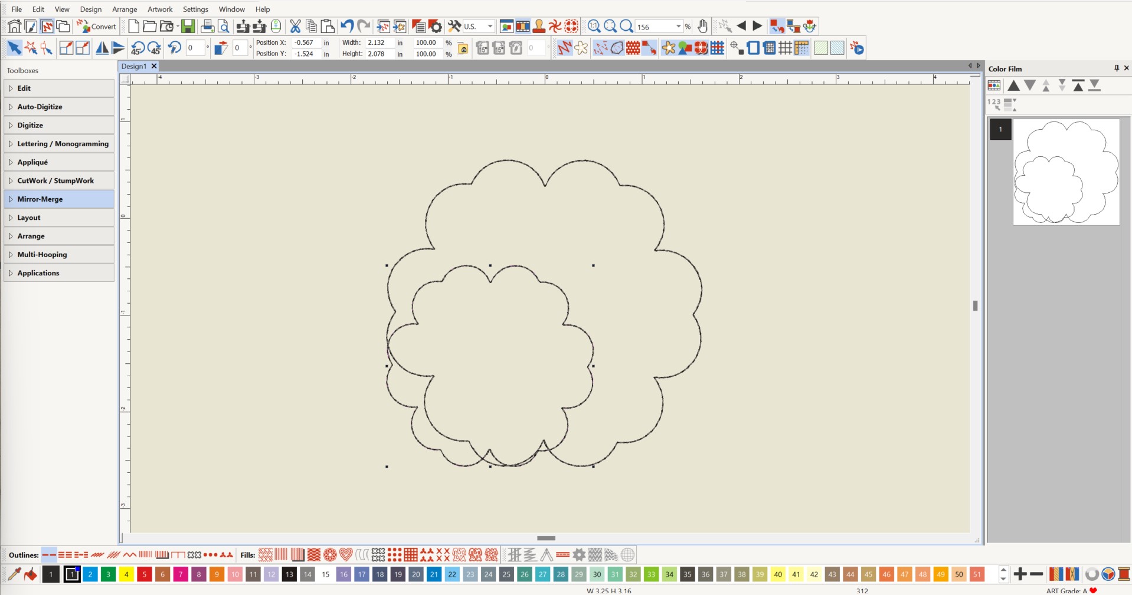Open the Arrange menu

(125, 9)
